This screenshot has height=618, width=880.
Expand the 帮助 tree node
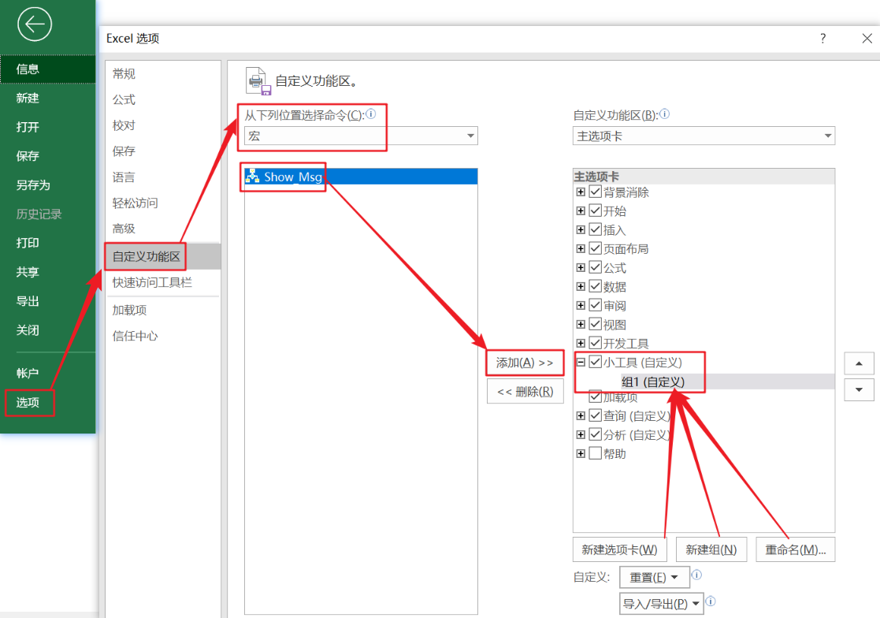tap(581, 453)
